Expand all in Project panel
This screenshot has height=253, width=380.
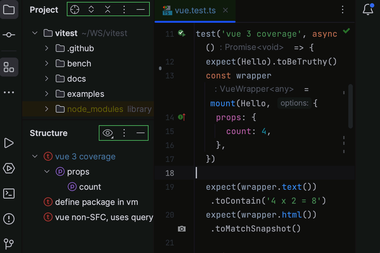point(91,9)
